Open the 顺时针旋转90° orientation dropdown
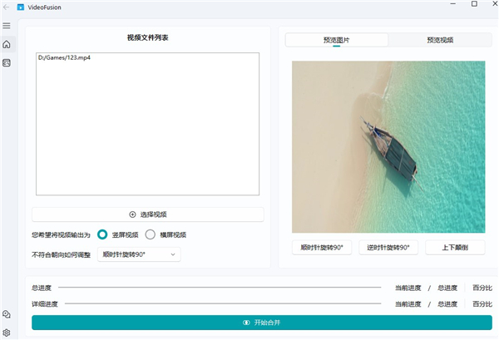 click(139, 254)
